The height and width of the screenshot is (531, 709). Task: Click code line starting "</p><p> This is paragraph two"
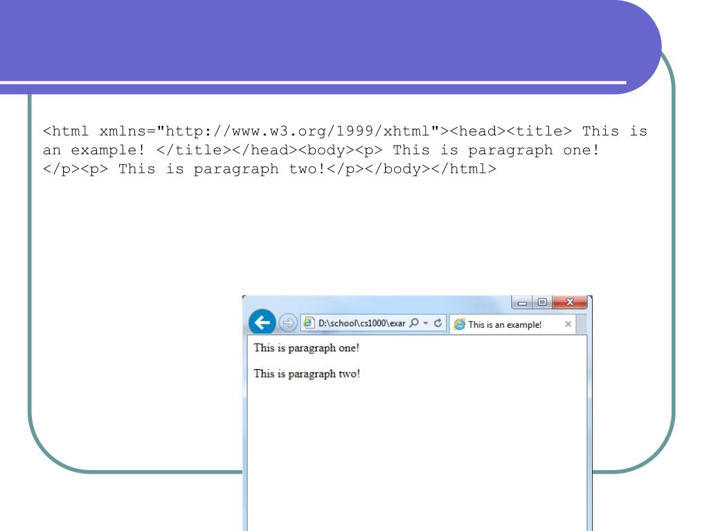pyautogui.click(x=269, y=169)
